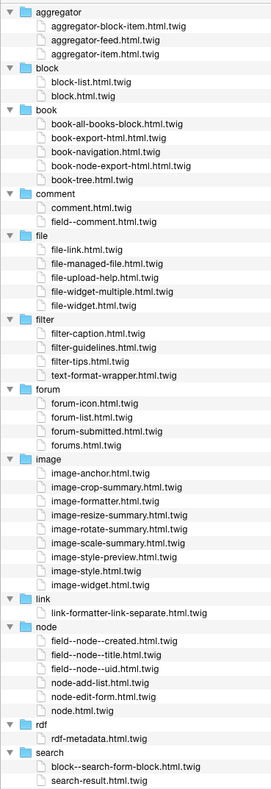Select the rdf folder name

coord(40,724)
